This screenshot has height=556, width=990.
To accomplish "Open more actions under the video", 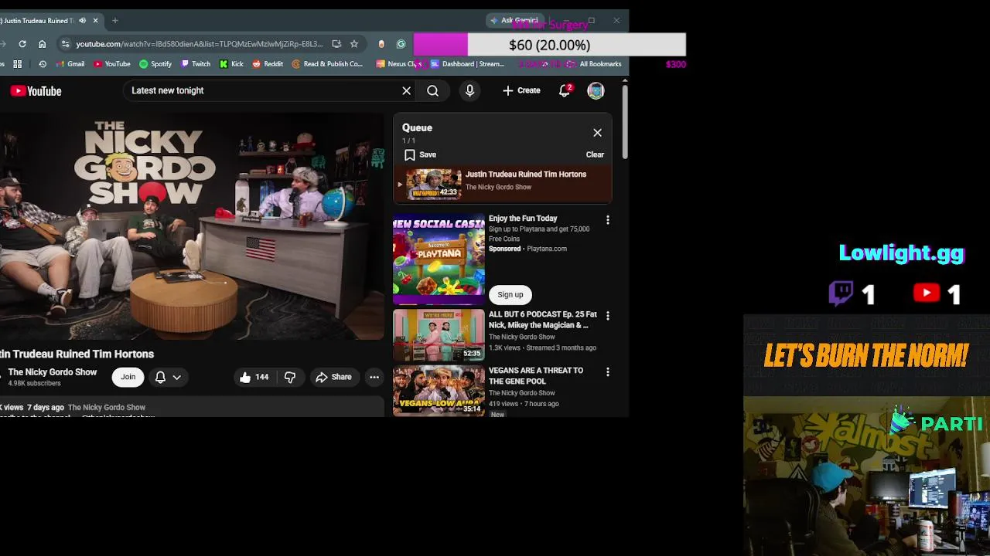I will [374, 377].
